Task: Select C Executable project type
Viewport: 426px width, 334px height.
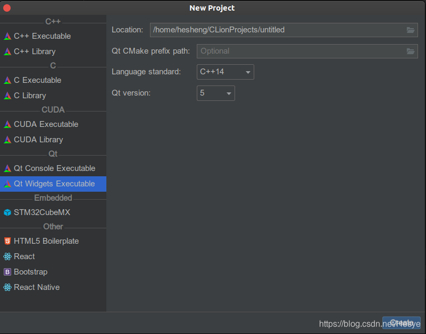Action: (x=53, y=80)
